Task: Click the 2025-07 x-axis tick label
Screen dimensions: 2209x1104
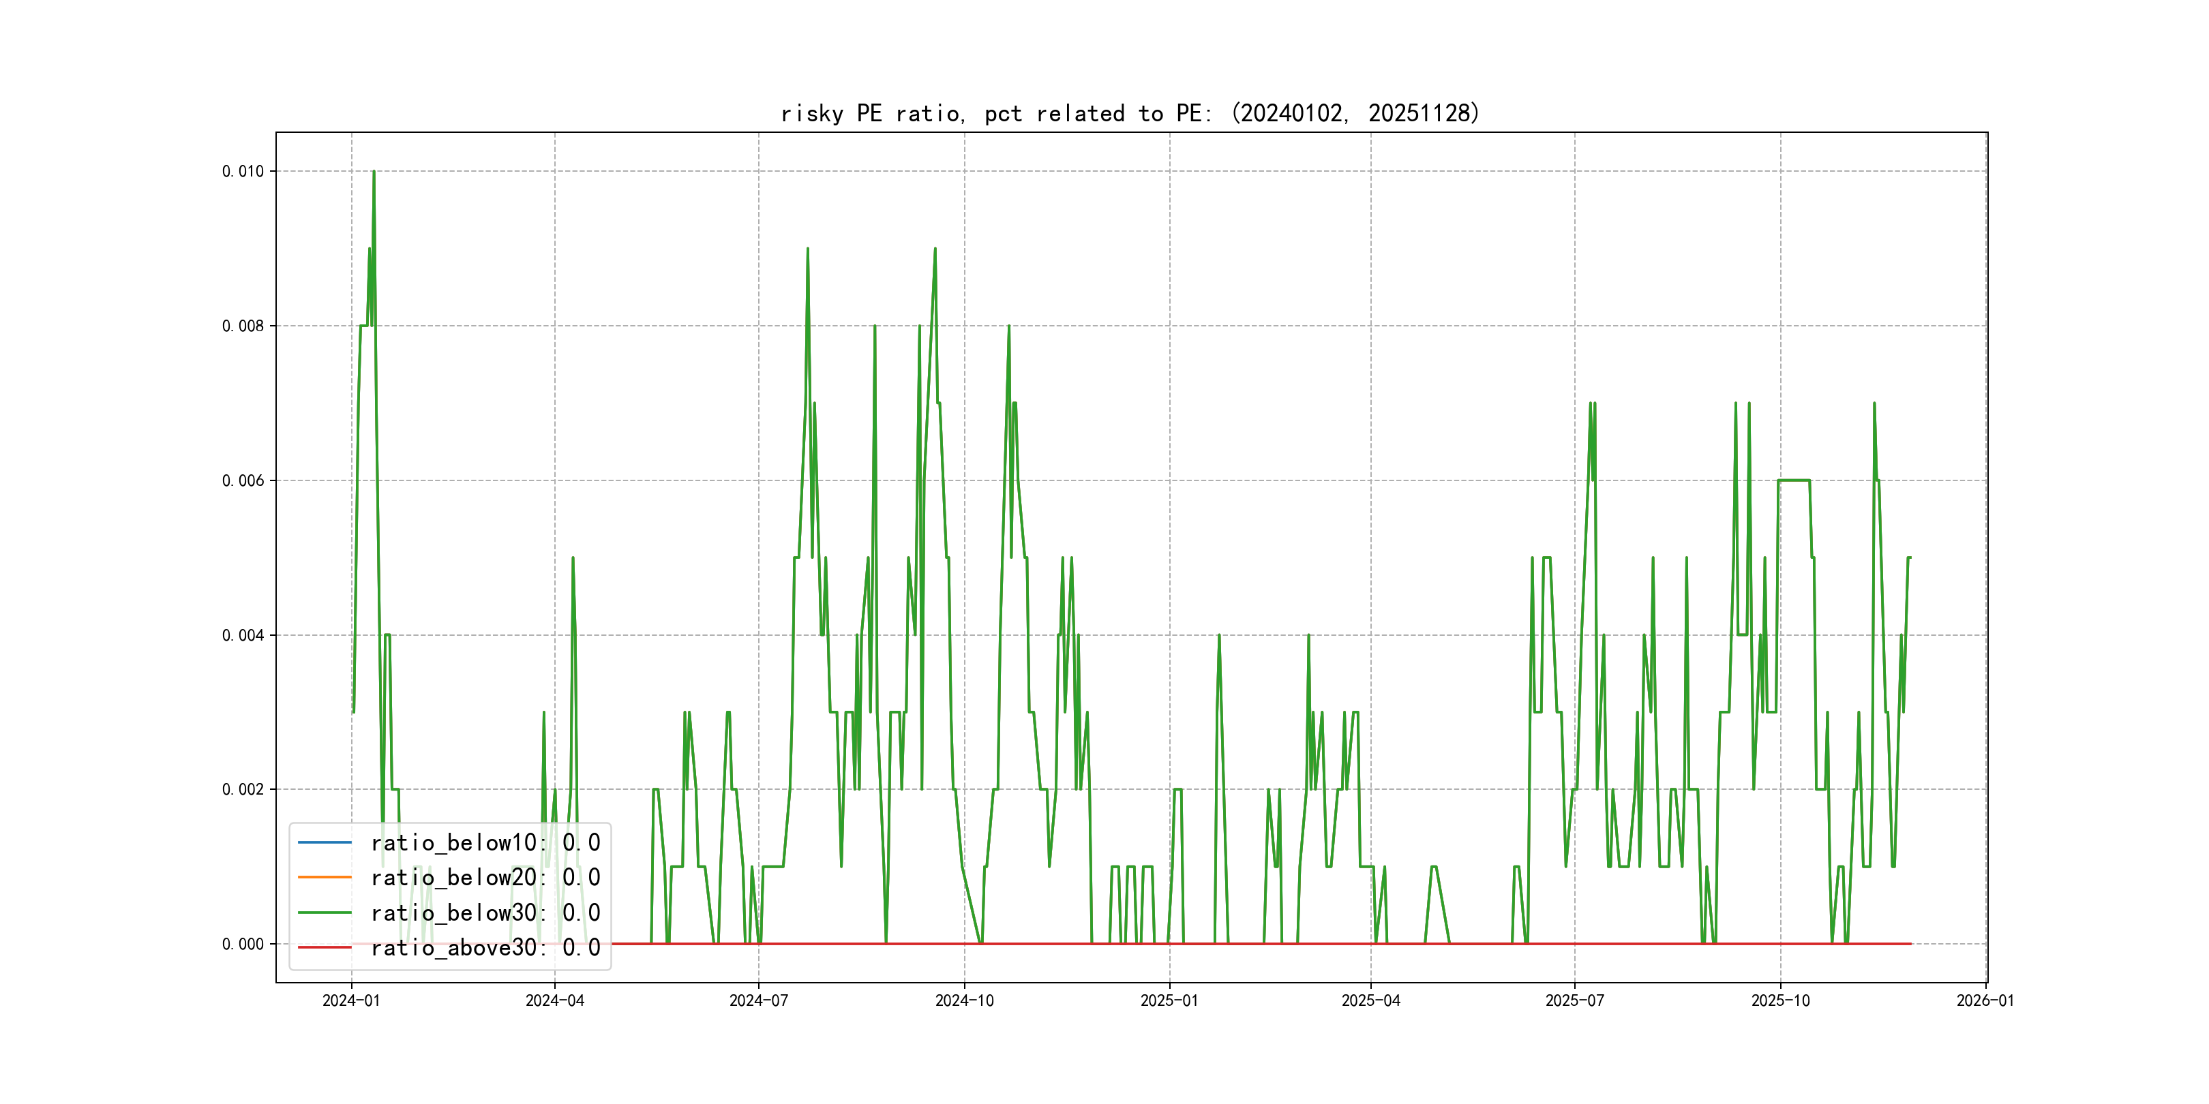Action: [1574, 1001]
